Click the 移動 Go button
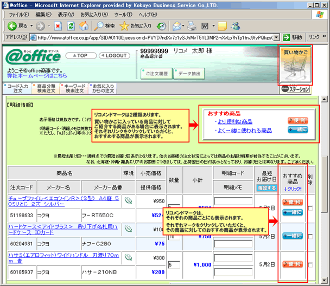This screenshot has width=330, height=286. pyautogui.click(x=293, y=37)
